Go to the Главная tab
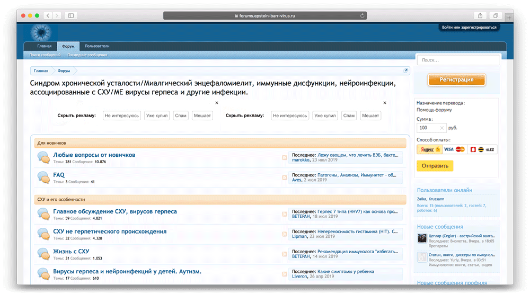This screenshot has width=530, height=294. [45, 46]
